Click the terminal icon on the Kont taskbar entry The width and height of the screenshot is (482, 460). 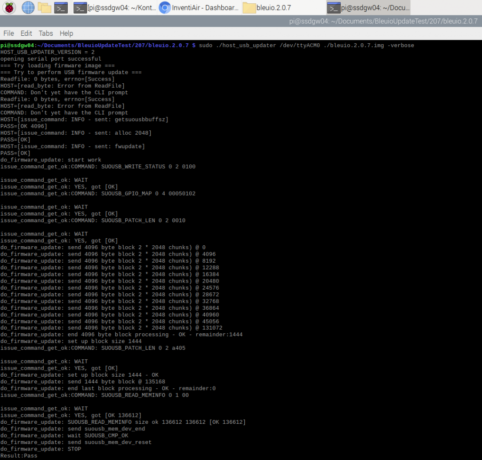(80, 8)
